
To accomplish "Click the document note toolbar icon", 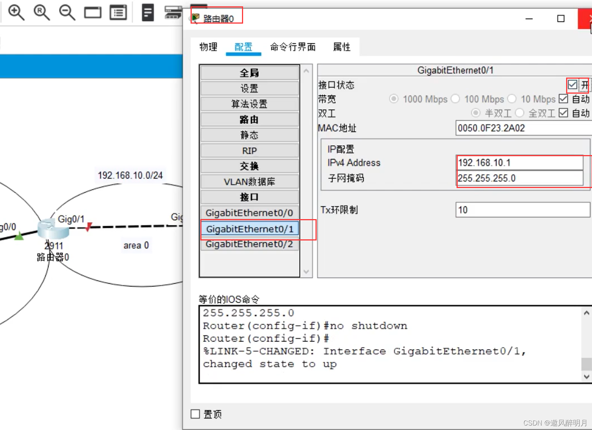I will tap(148, 12).
